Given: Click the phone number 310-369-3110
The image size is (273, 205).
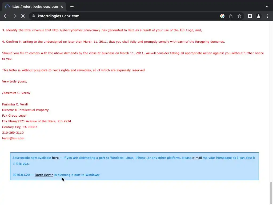Looking at the screenshot, I should point(13,133).
